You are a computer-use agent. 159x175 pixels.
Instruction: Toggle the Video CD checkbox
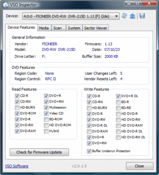[46, 113]
